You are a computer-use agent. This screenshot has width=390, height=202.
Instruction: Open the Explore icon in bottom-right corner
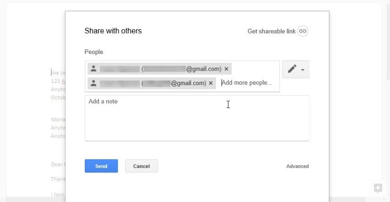(377, 188)
